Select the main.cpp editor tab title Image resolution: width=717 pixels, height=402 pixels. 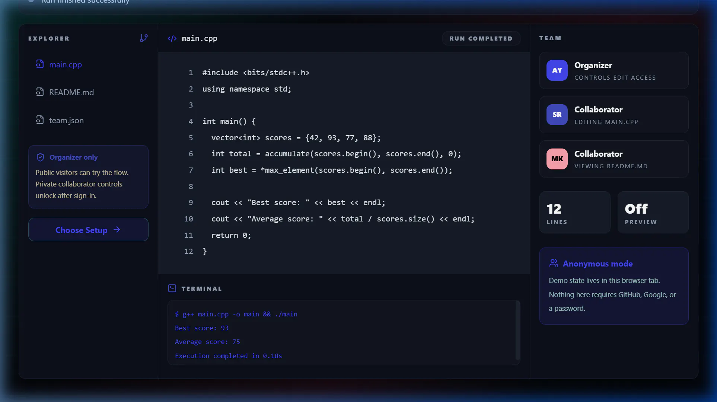[199, 38]
